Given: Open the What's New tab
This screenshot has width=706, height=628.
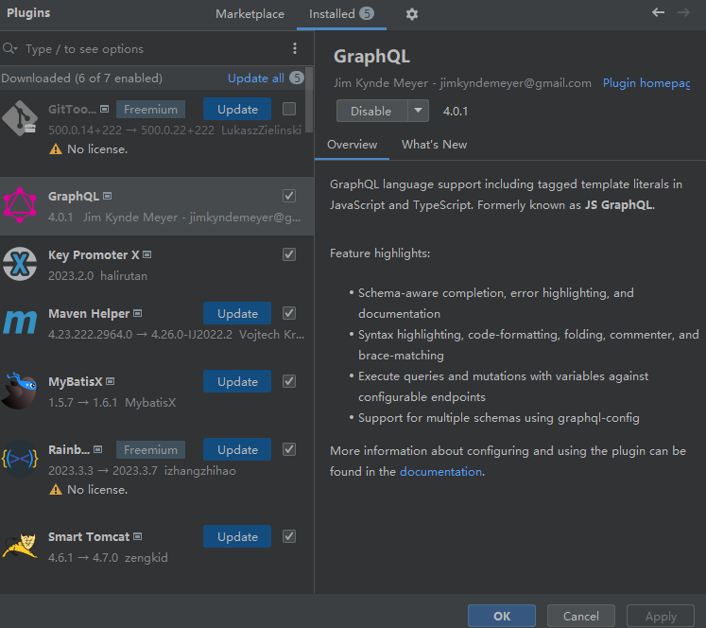Looking at the screenshot, I should (434, 145).
